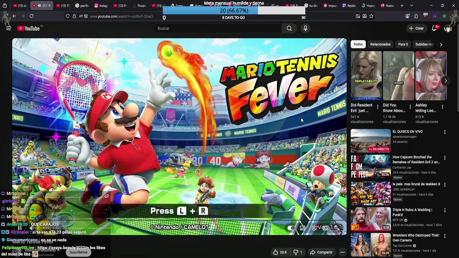The height and width of the screenshot is (258, 459).
Task: Open options for Did Resident Evil short
Action: tap(377, 107)
